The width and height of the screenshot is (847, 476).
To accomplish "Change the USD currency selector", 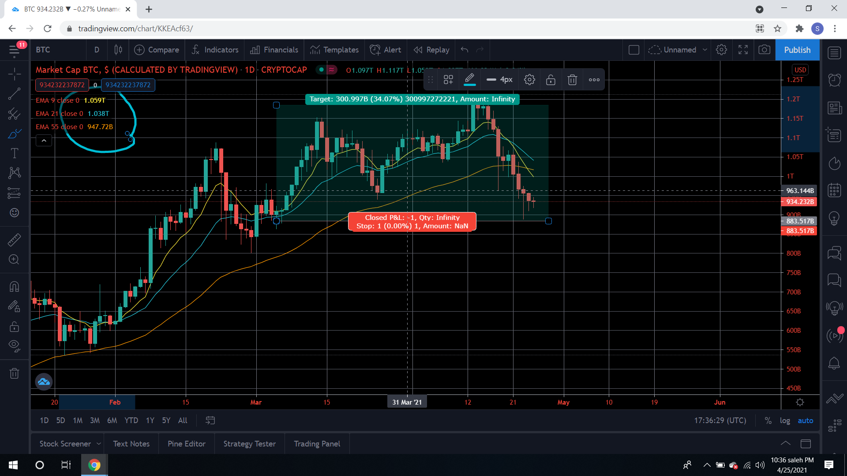I will 800,70.
